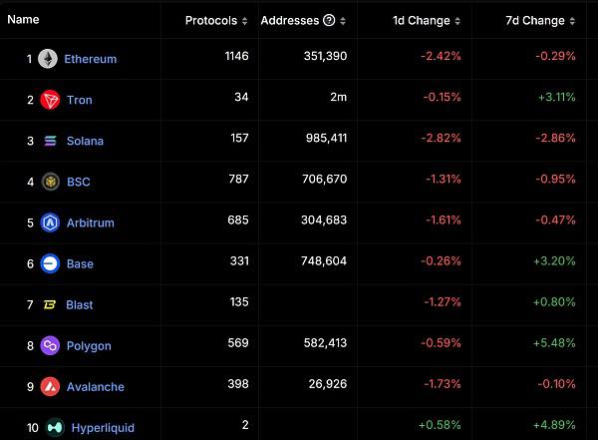Click the Tron chain logo icon
Image resolution: width=598 pixels, height=440 pixels.
coord(50,100)
